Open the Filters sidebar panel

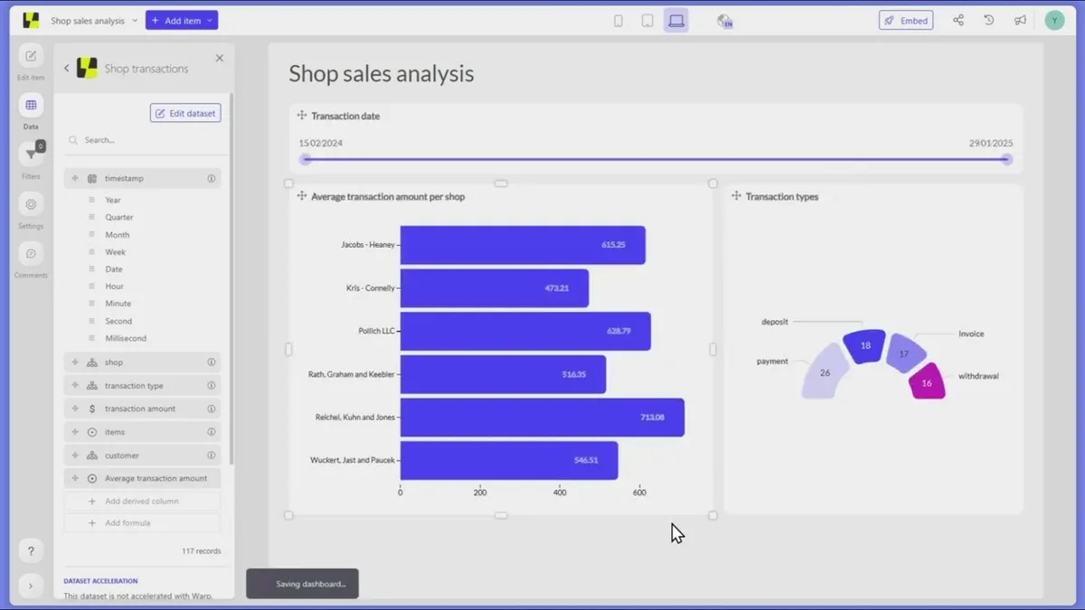click(31, 155)
